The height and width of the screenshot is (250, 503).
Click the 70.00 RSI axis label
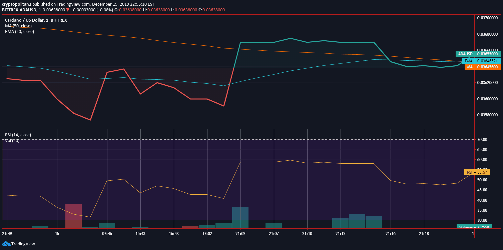(482, 139)
